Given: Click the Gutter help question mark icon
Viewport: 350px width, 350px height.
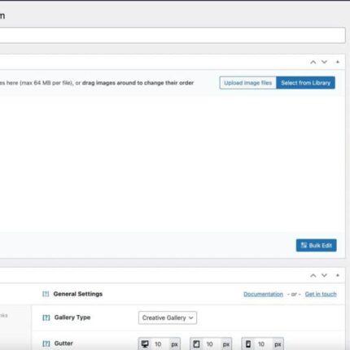Looking at the screenshot, I should [46, 343].
